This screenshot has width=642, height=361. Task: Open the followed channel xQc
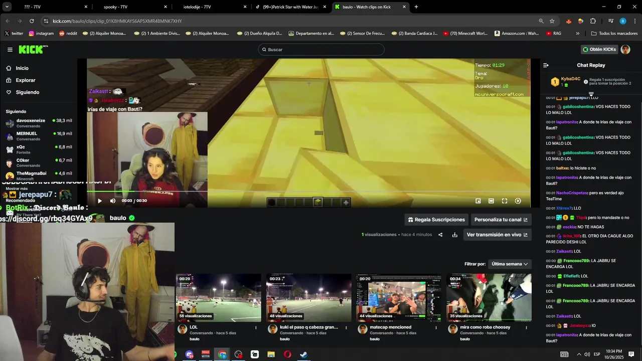click(39, 149)
